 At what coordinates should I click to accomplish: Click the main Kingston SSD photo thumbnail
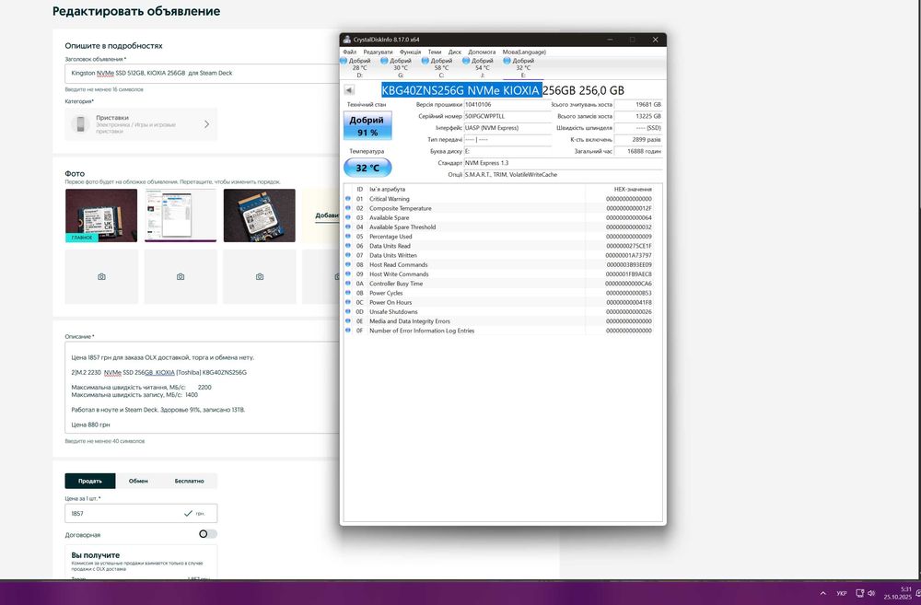[x=101, y=215]
